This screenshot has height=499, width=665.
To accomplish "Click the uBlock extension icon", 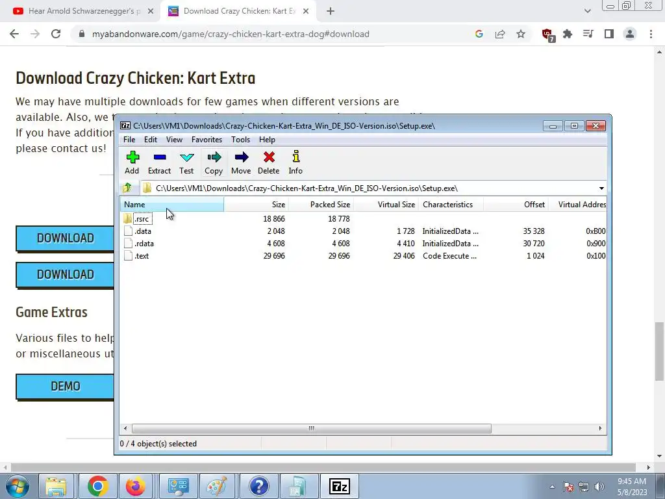I will [x=548, y=35].
